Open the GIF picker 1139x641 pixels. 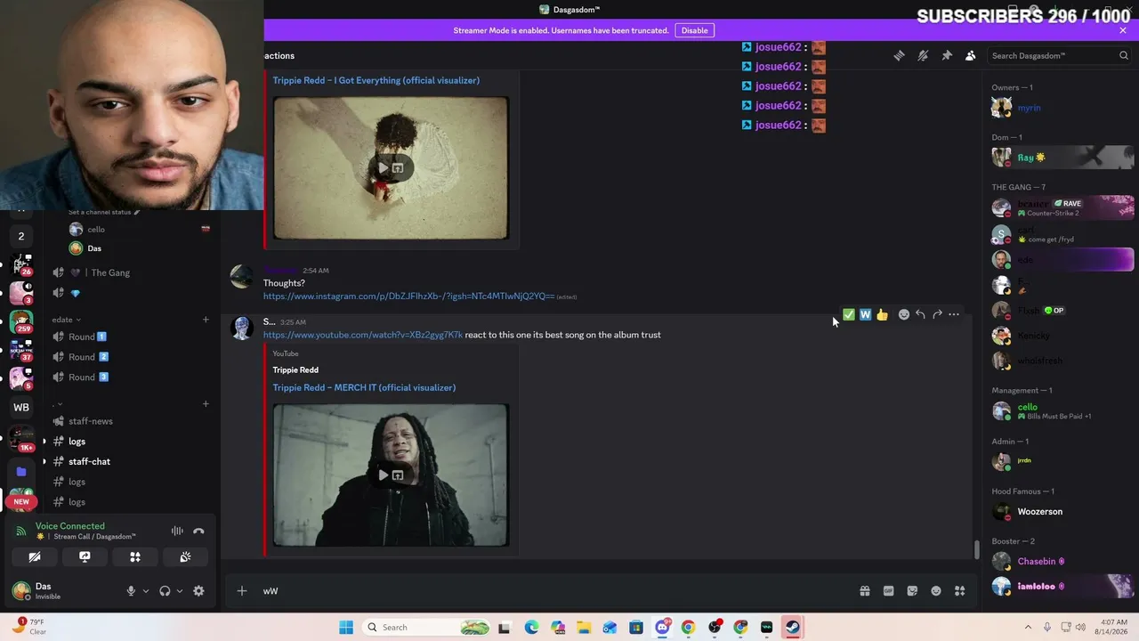pyautogui.click(x=888, y=590)
